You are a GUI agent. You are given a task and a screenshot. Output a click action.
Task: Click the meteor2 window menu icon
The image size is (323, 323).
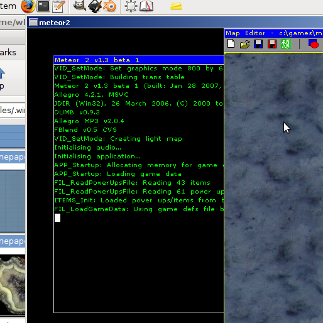(x=33, y=22)
